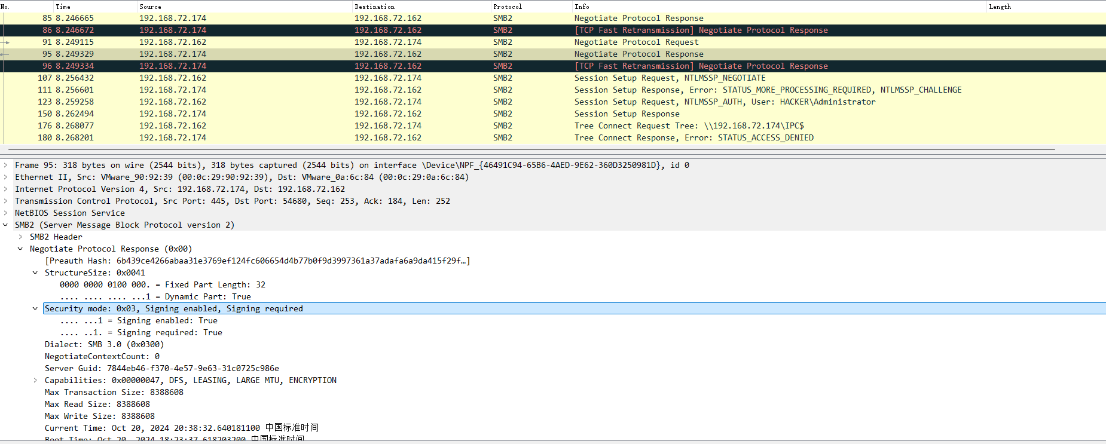
Task: Select packet 176 Tree Connect Request IPC$
Action: 553,126
